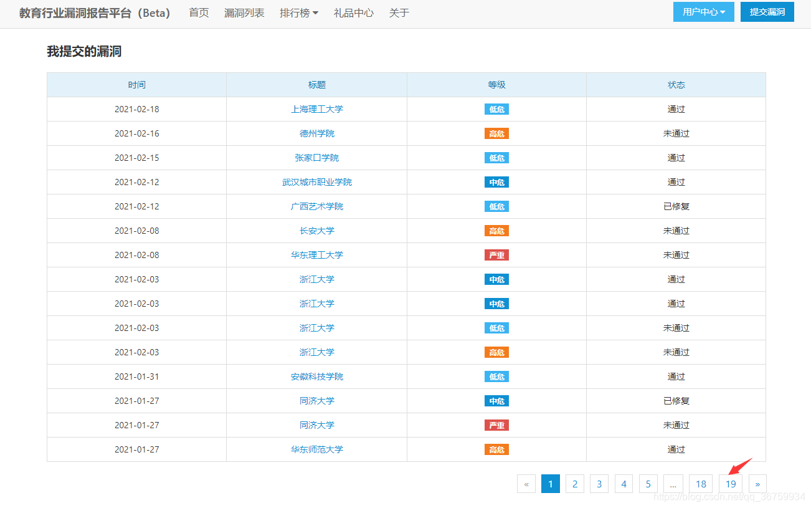Click 未通过 status on 长安大学 row
This screenshot has height=508, width=811.
(676, 231)
